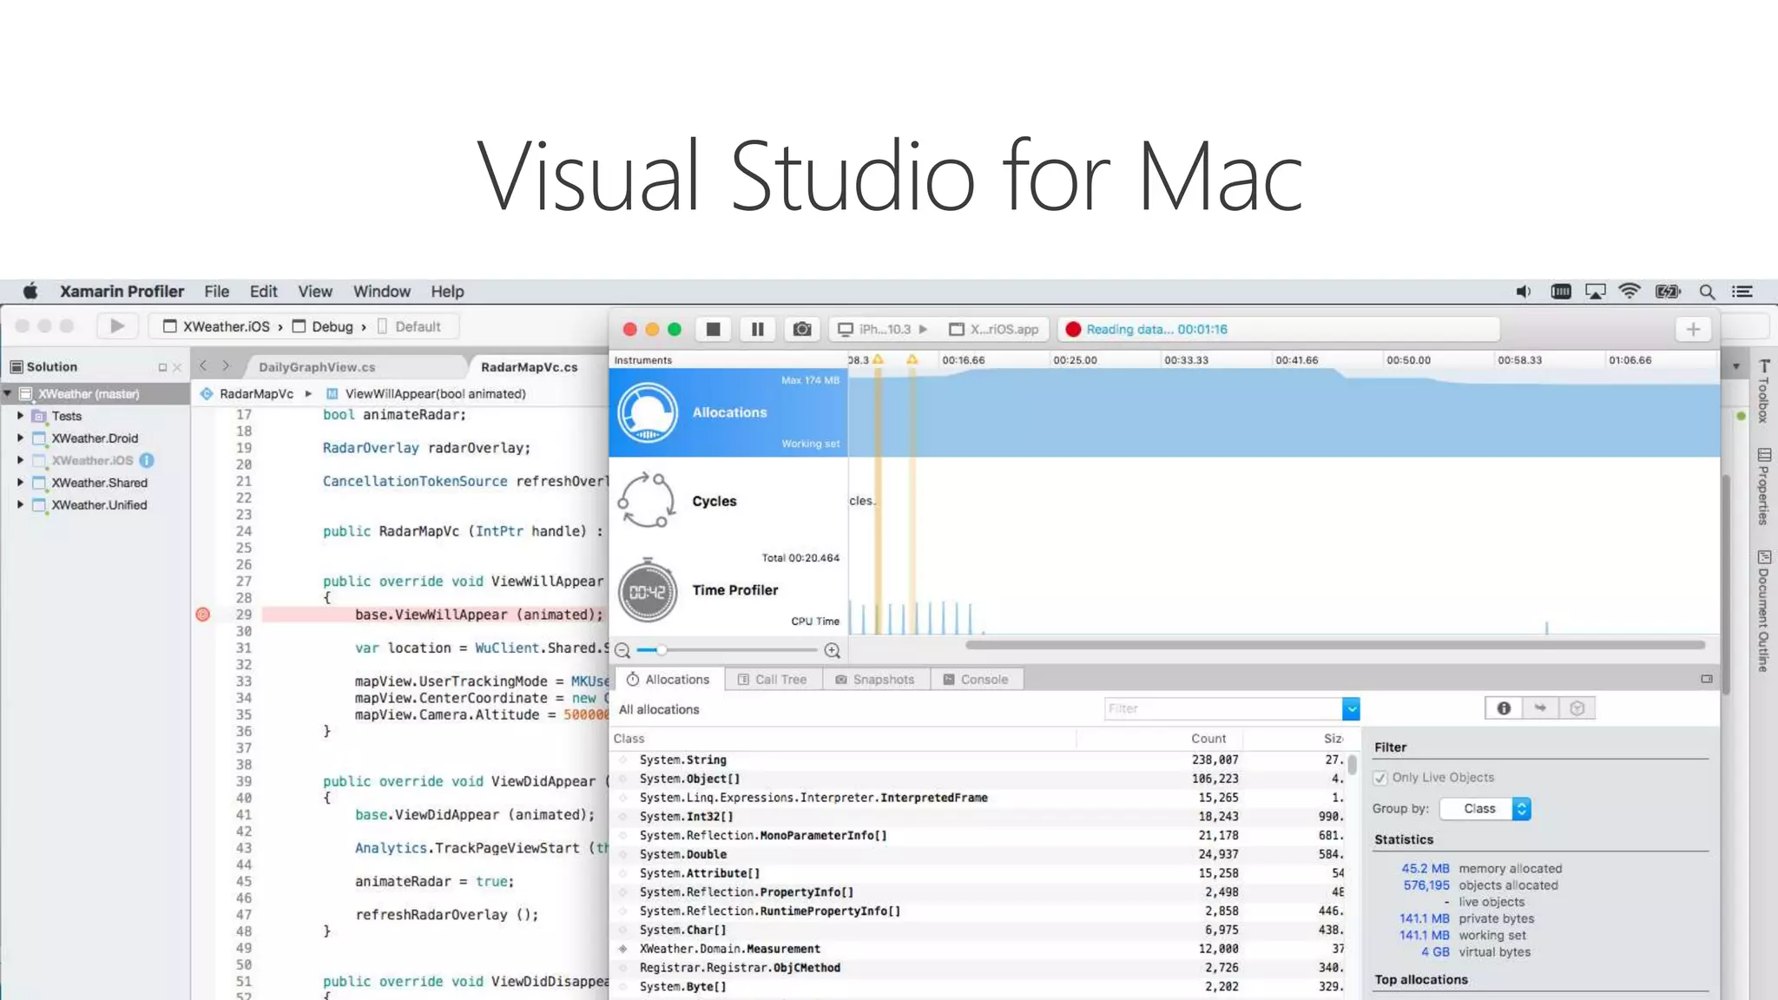Viewport: 1778px width, 1000px height.
Task: Toggle the Only Live Objects checkbox
Action: pyautogui.click(x=1380, y=778)
